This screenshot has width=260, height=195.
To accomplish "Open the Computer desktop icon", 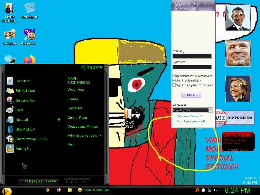I will point(10,37).
